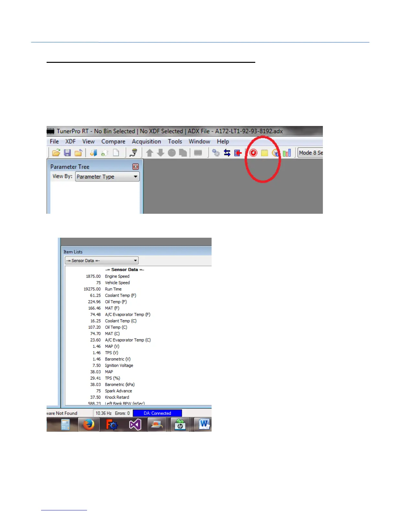Open the Acquisition menu
The image size is (396, 513).
click(x=146, y=142)
